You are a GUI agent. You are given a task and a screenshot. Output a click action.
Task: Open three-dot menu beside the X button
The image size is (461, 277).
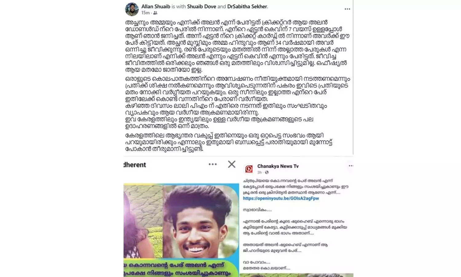coord(213,164)
